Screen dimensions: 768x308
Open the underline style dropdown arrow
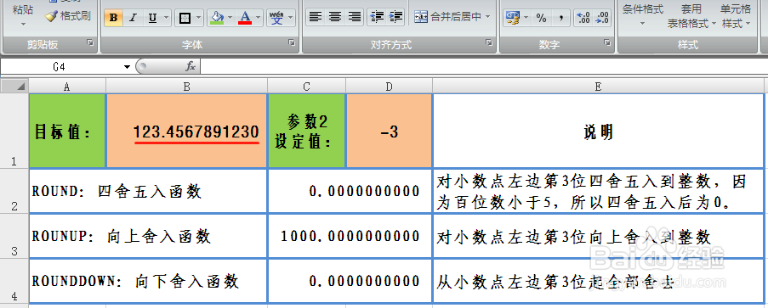click(x=167, y=18)
